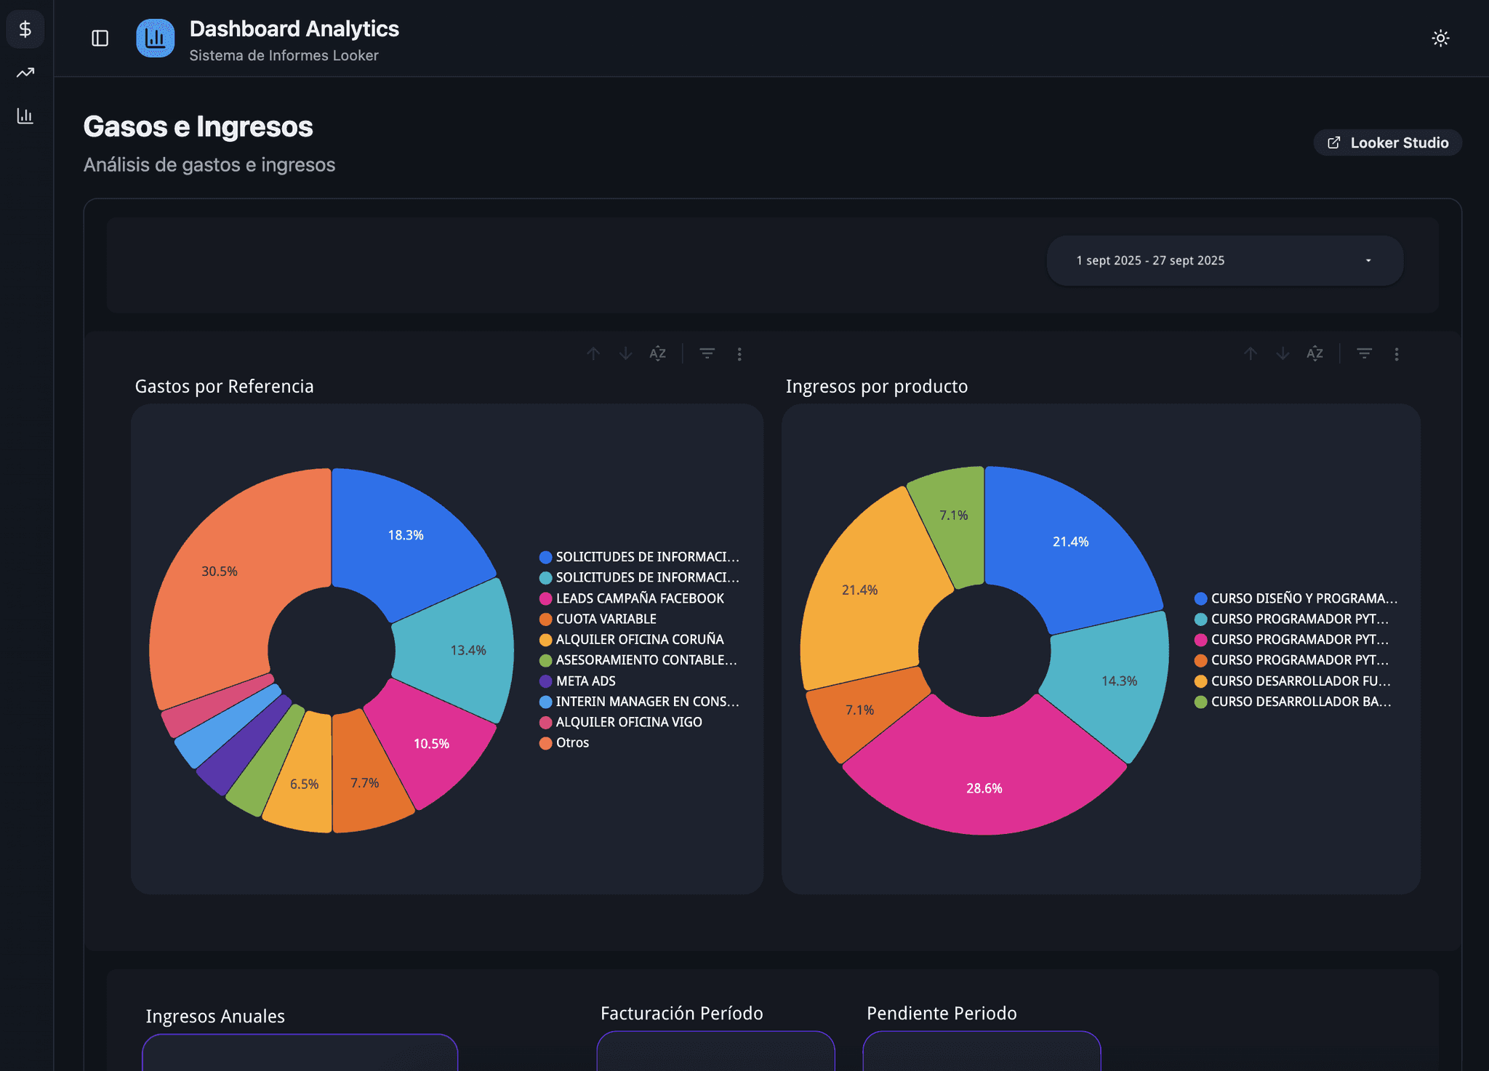
Task: Expand the date range dropdown
Action: pyautogui.click(x=1224, y=260)
